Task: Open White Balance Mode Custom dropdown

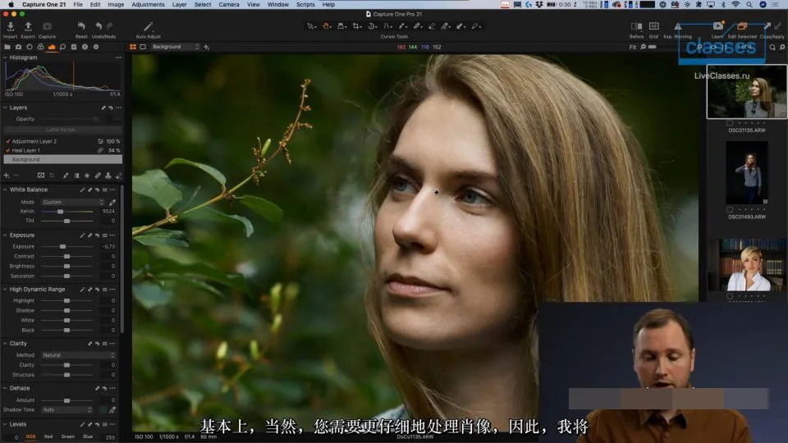Action: [x=73, y=202]
